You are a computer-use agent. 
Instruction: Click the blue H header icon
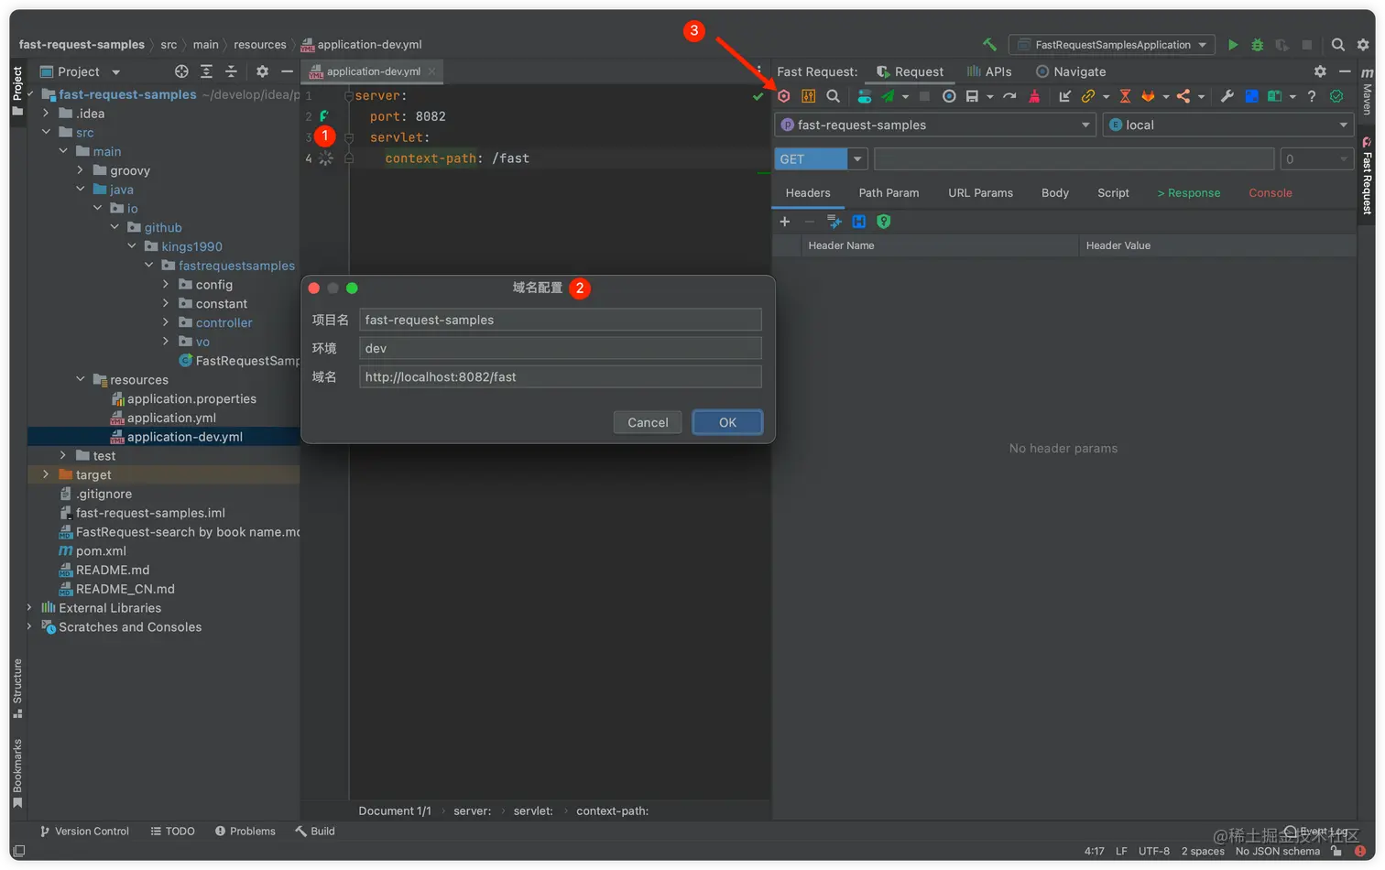click(x=858, y=222)
